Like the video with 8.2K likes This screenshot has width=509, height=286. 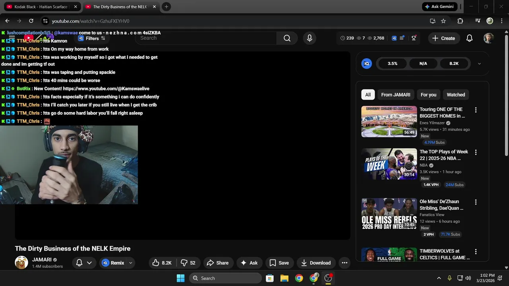[162, 263]
